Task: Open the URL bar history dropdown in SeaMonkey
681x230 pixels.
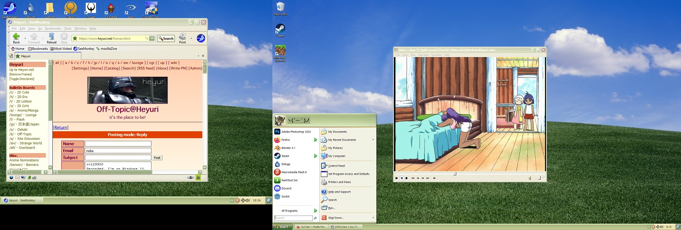Action: point(152,38)
